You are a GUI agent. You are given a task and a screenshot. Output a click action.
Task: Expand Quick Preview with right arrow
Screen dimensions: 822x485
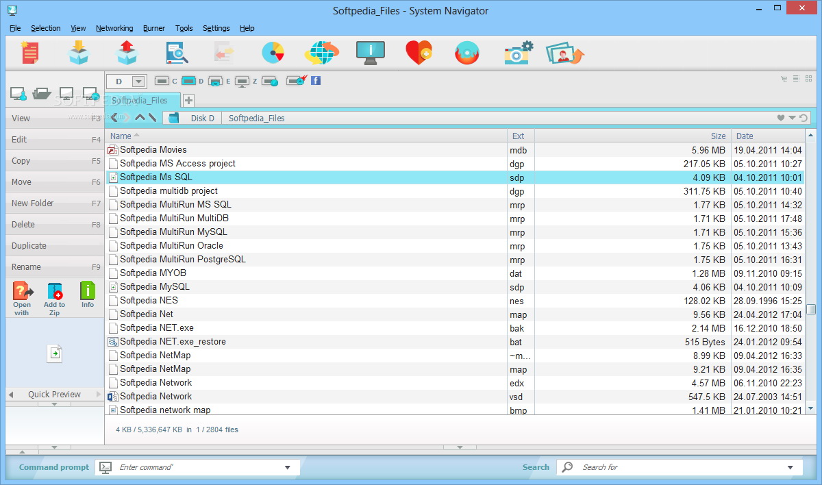99,395
